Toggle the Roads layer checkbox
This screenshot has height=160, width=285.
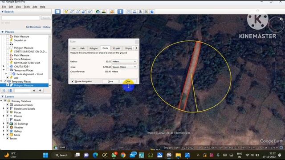[8, 120]
